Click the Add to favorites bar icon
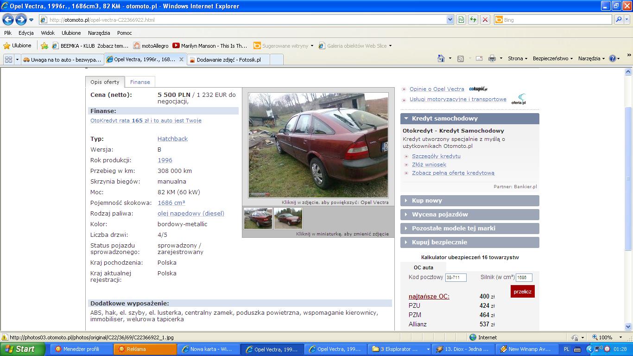This screenshot has height=356, width=633. (x=44, y=46)
